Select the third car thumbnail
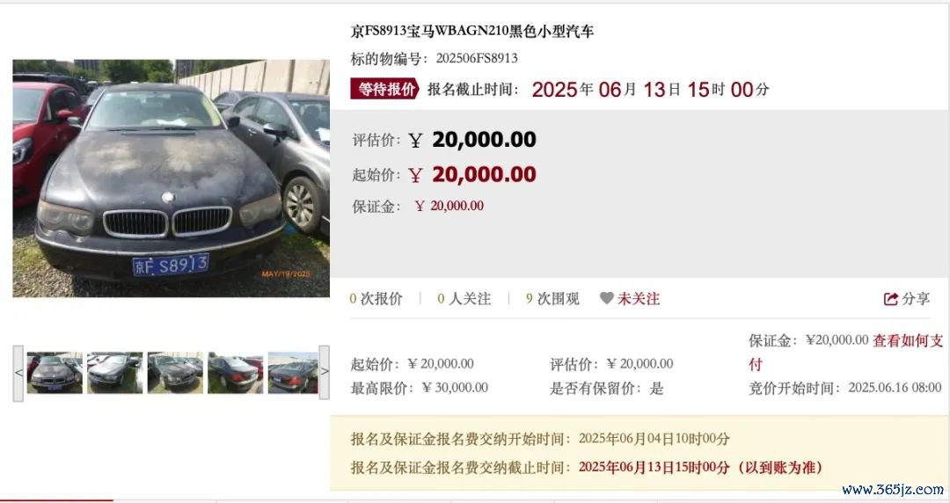The width and height of the screenshot is (950, 503). pyautogui.click(x=175, y=373)
